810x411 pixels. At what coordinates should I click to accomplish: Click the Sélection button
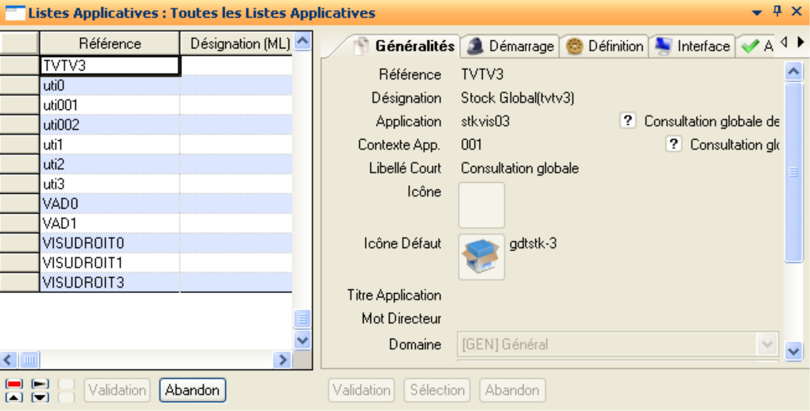coord(437,390)
